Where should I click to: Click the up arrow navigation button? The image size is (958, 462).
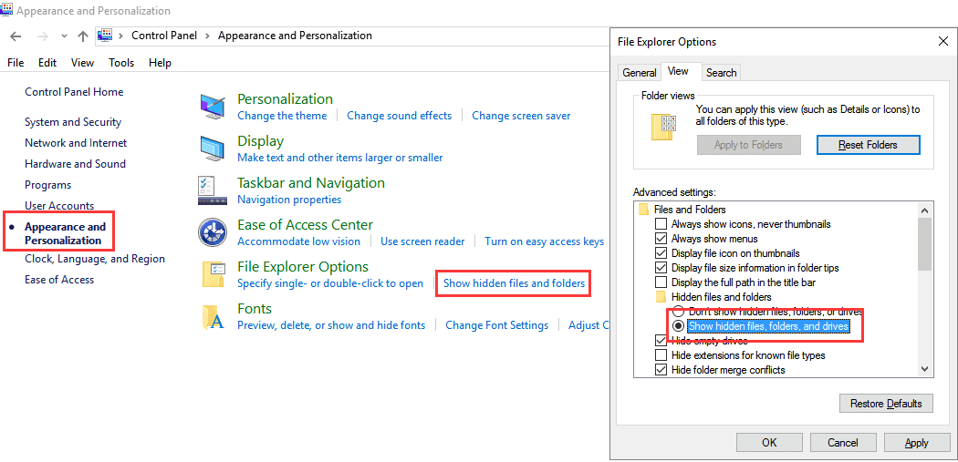pyautogui.click(x=83, y=36)
